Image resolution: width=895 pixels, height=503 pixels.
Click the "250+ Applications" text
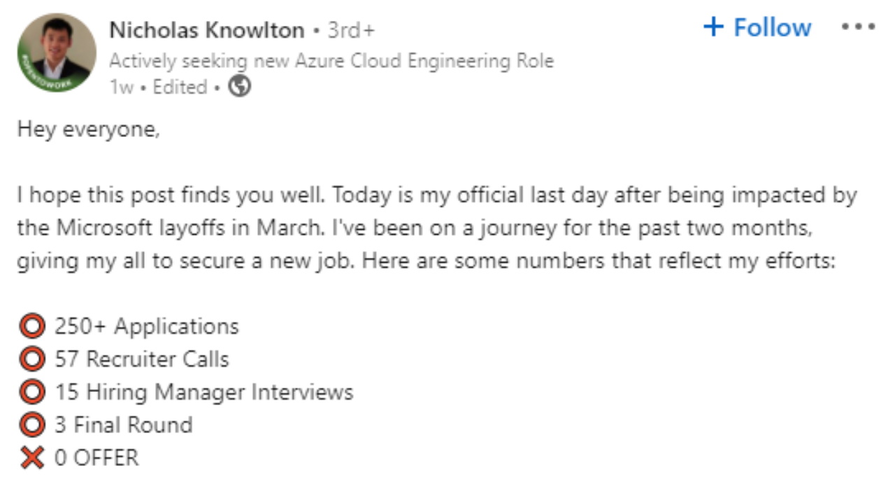point(147,326)
